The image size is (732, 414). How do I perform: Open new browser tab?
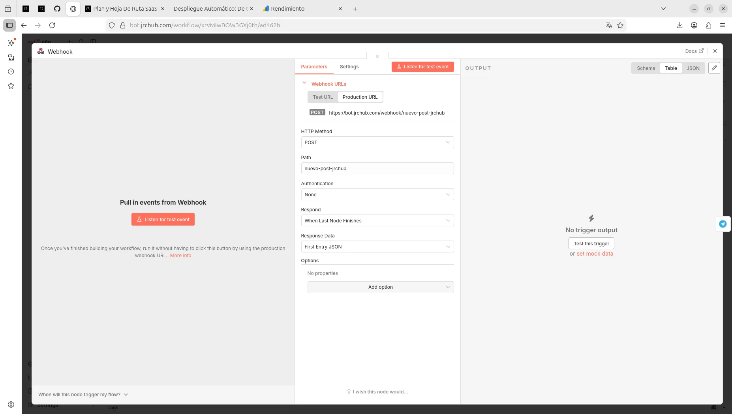click(355, 9)
